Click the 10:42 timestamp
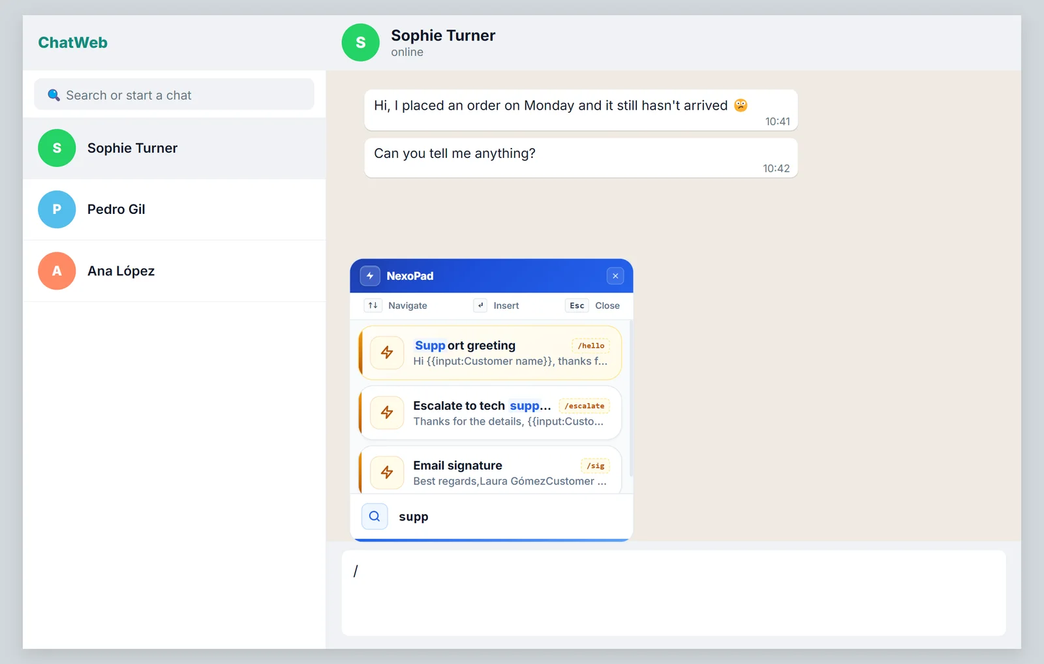Screen dimensions: 1044x664 (776, 168)
